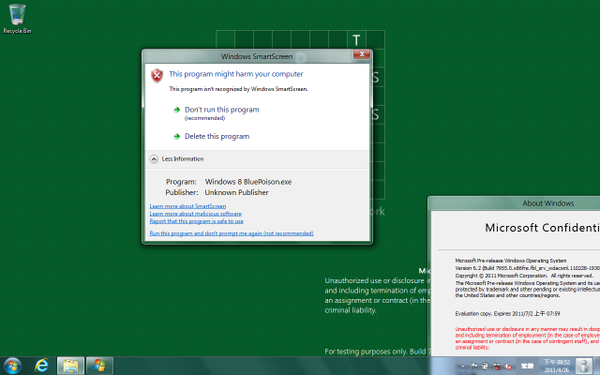
Task: Click the red shield warning icon in SmartScreen
Action: pyautogui.click(x=157, y=76)
